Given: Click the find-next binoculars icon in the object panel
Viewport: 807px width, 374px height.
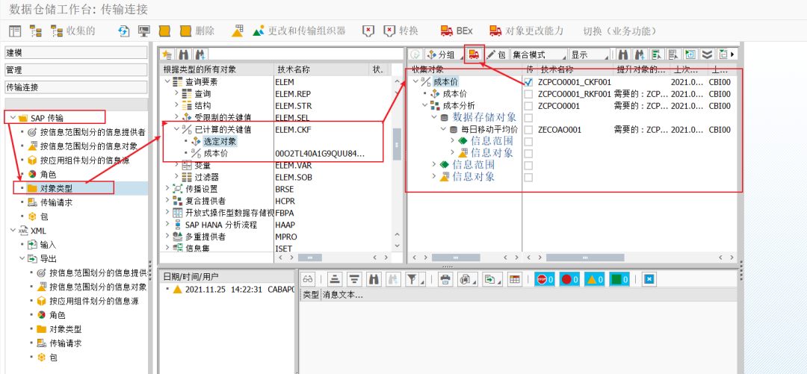Looking at the screenshot, I should tap(201, 54).
